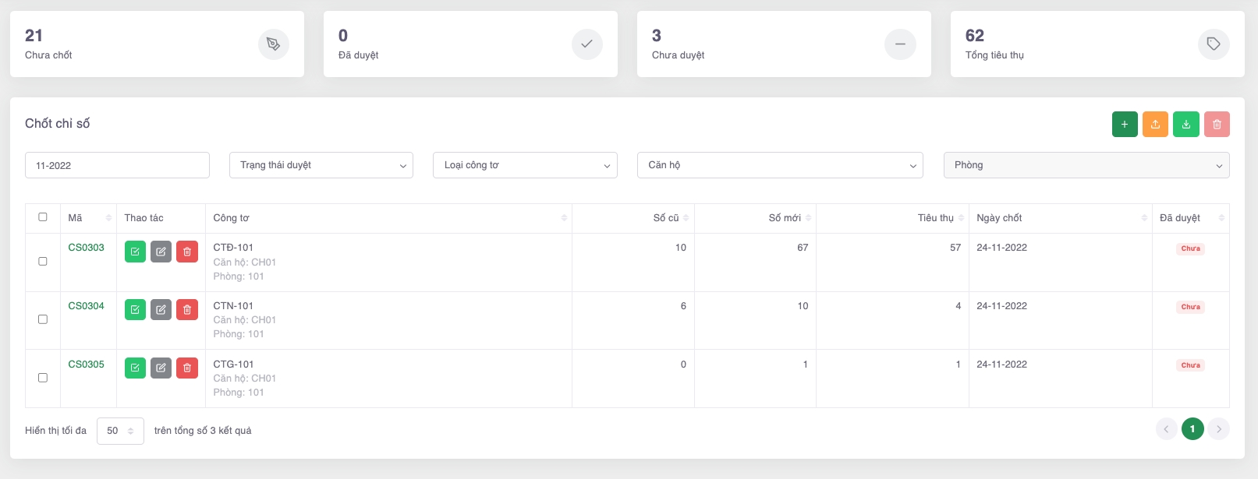Image resolution: width=1258 pixels, height=479 pixels.
Task: Select the checkbox for row CS0305
Action: (43, 378)
